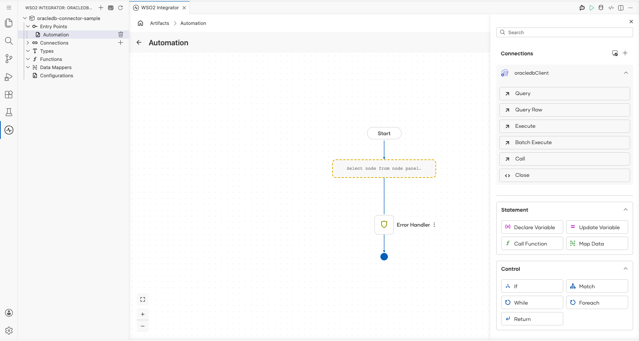Show source code view icon
The width and height of the screenshot is (639, 341).
pyautogui.click(x=611, y=8)
